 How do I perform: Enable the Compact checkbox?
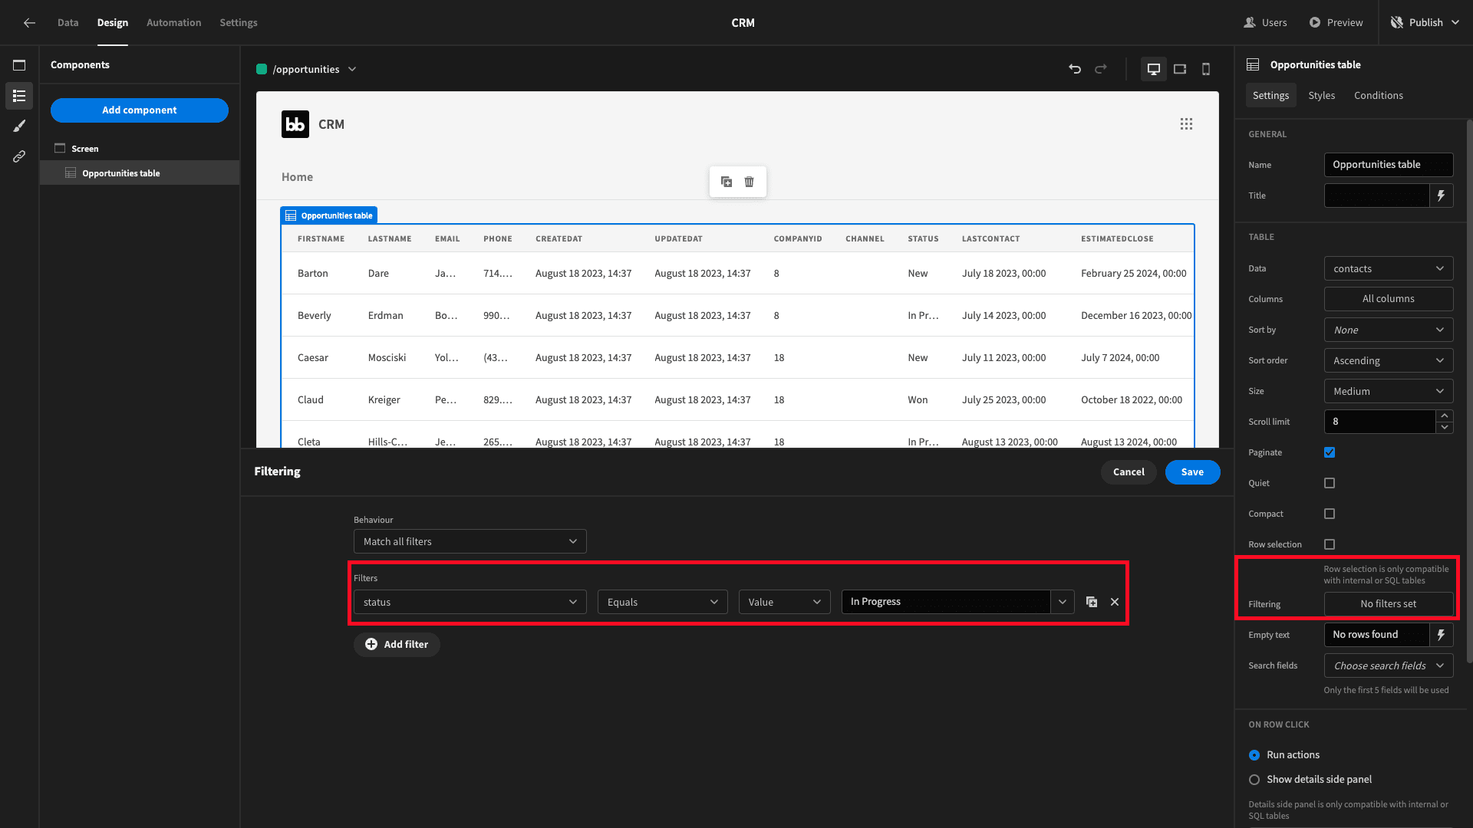coord(1330,514)
